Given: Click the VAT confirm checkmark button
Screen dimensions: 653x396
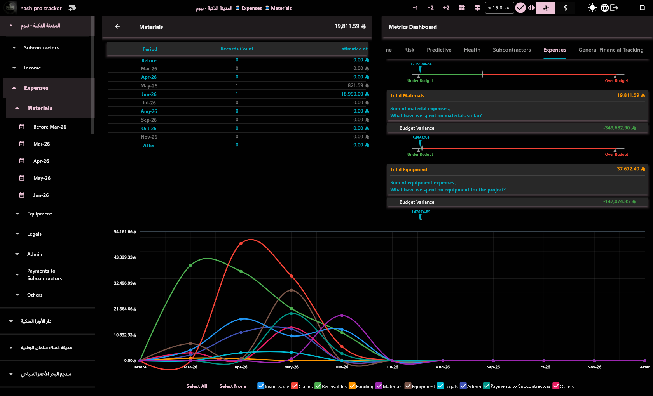Looking at the screenshot, I should coord(520,8).
